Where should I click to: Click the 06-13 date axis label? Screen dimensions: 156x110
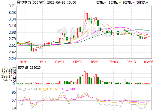pyautogui.click(x=131, y=62)
